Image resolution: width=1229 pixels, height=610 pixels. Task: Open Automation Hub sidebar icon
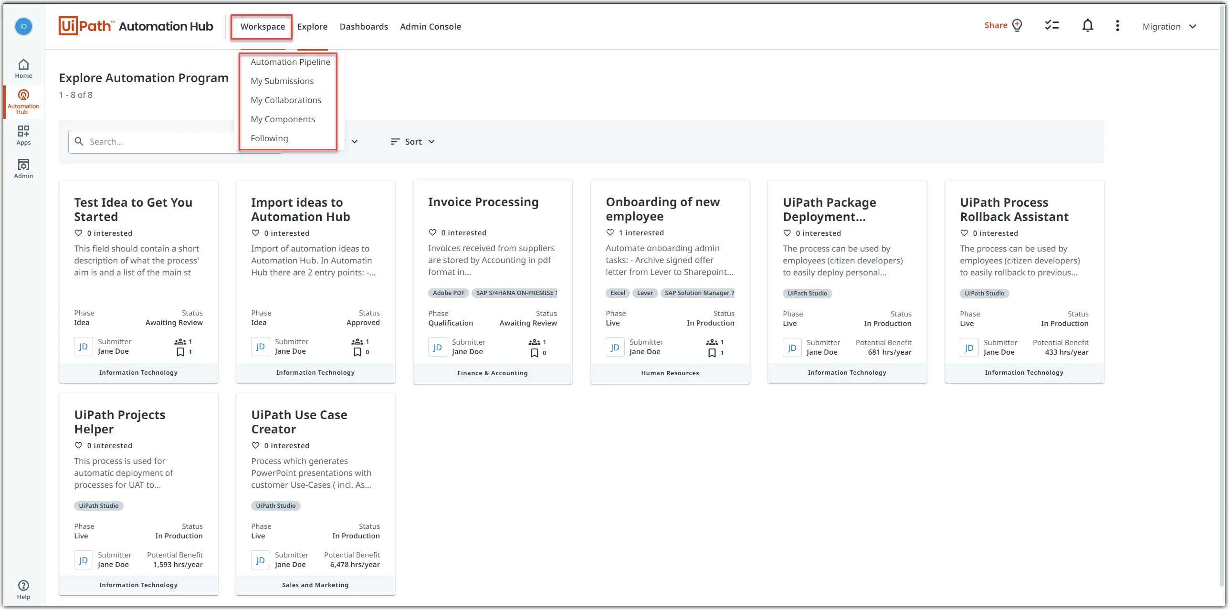tap(23, 102)
